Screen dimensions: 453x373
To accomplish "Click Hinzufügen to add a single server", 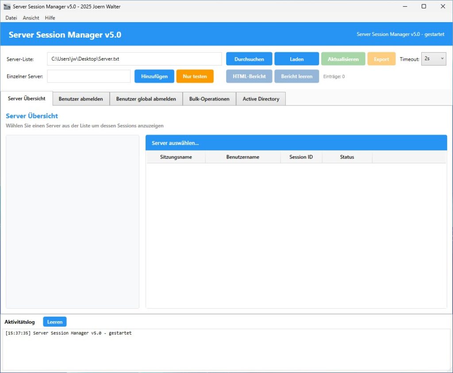I will point(154,76).
